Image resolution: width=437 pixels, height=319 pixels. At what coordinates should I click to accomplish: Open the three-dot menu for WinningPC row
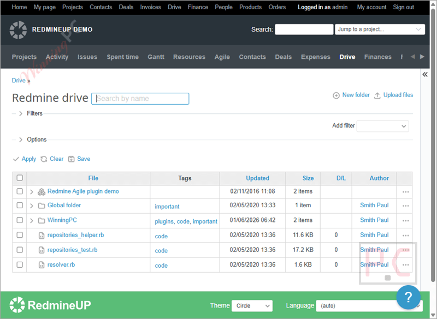click(405, 220)
